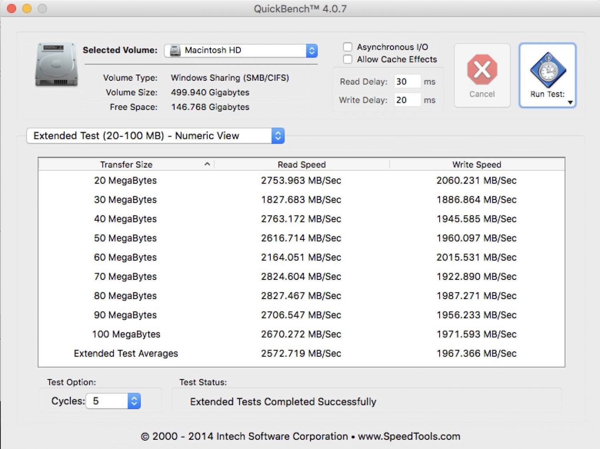The image size is (600, 449).
Task: Click the Cancel button label
Action: tap(482, 94)
